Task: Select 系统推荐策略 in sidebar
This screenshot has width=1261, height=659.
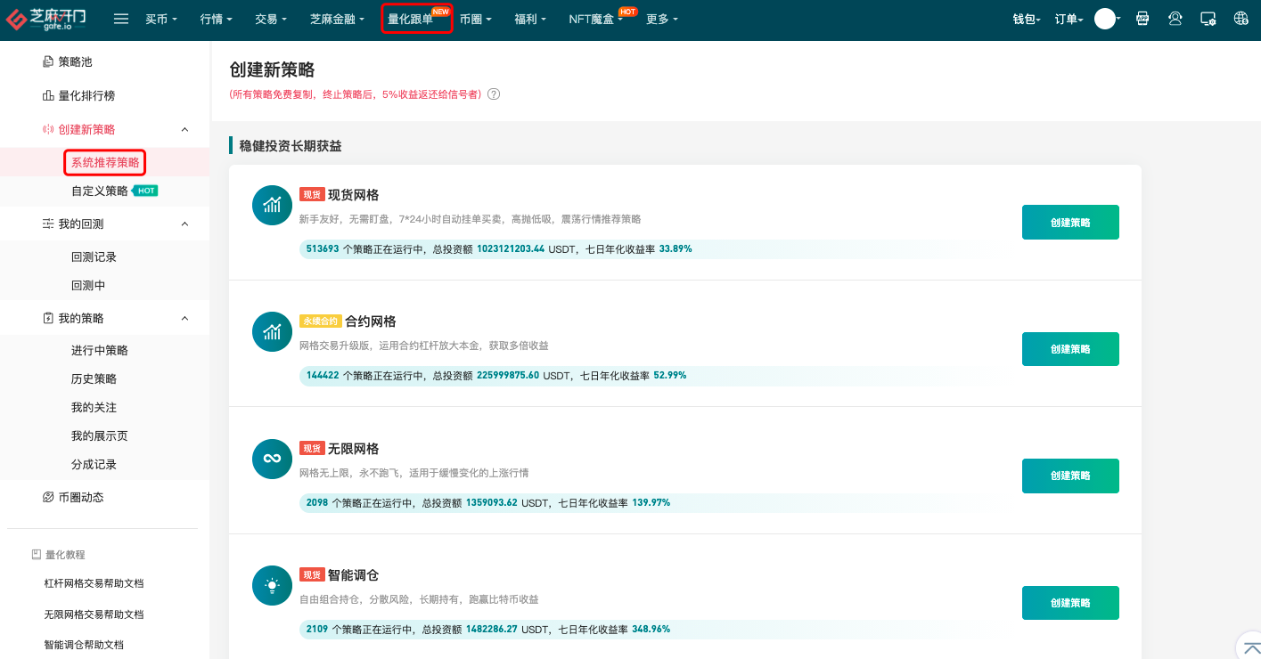Action: click(105, 162)
